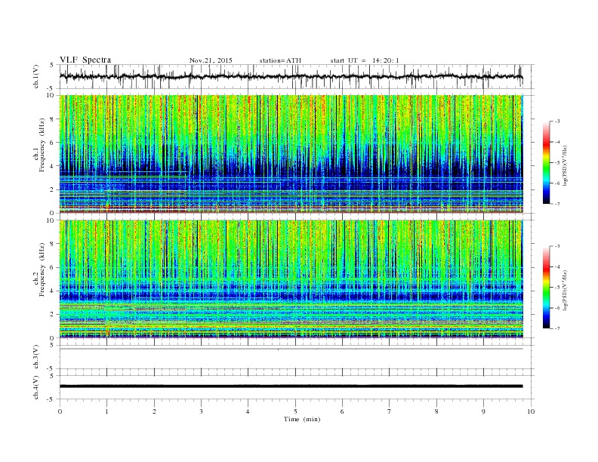Click time axis tick label "5"
The height and width of the screenshot is (462, 598).
[295, 411]
